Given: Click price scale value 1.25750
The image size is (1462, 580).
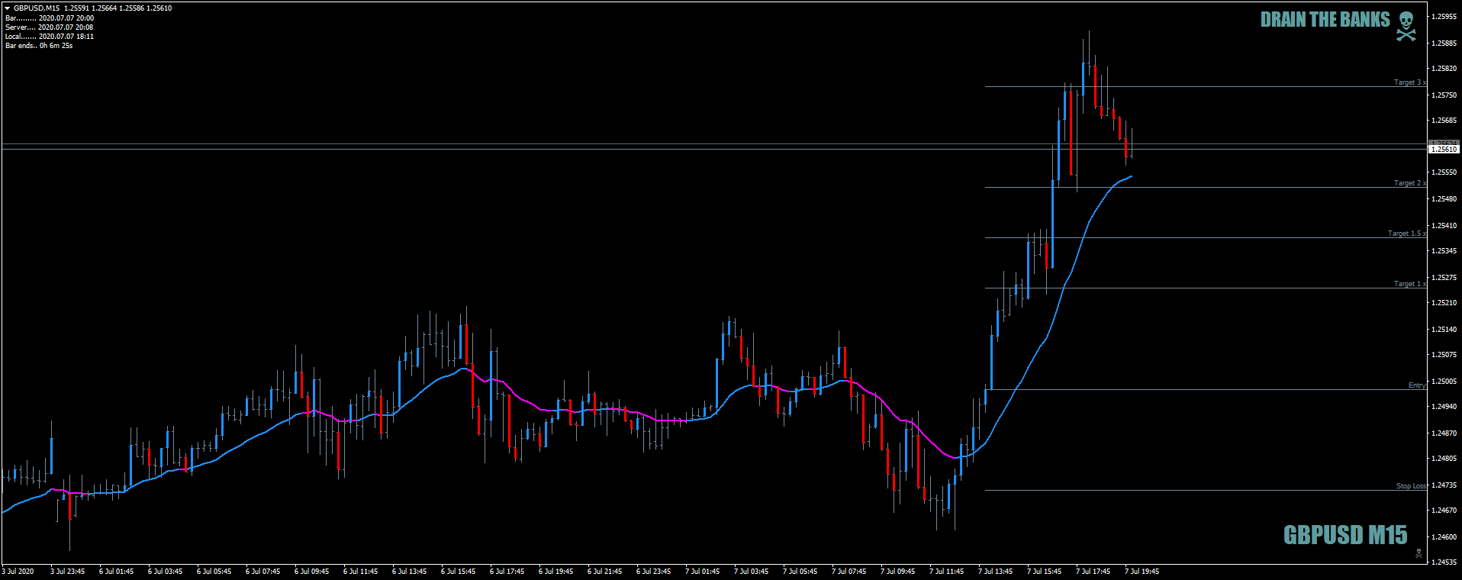Looking at the screenshot, I should [1444, 95].
